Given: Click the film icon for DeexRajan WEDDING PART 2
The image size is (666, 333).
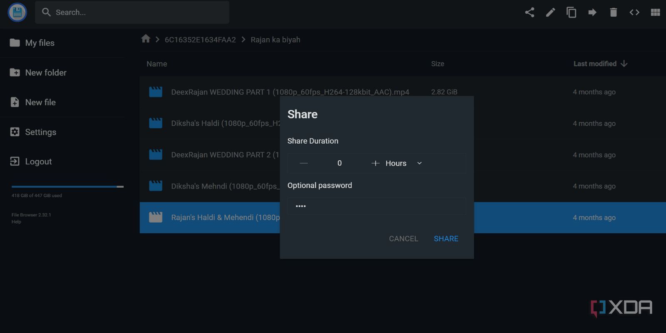Looking at the screenshot, I should coord(156,154).
